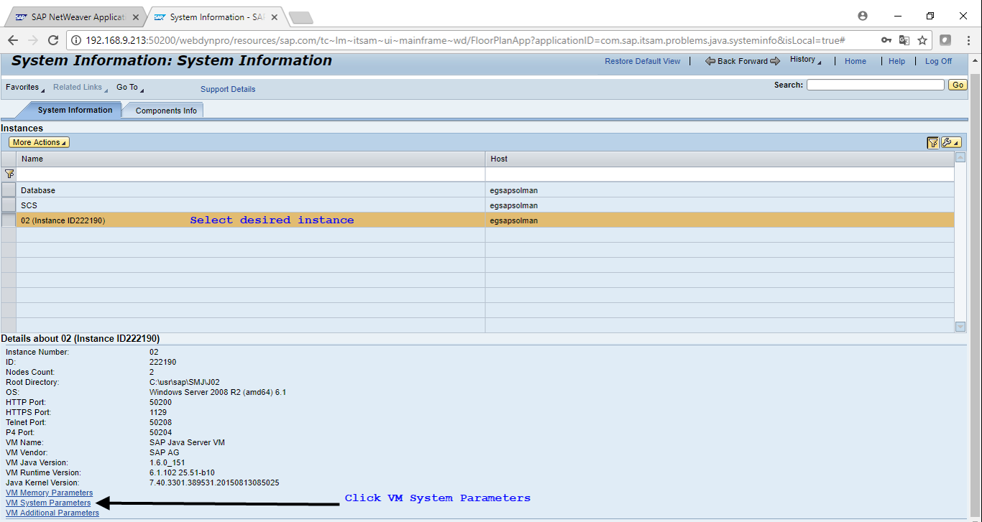Click egsapsolman host in Database row

tap(514, 190)
